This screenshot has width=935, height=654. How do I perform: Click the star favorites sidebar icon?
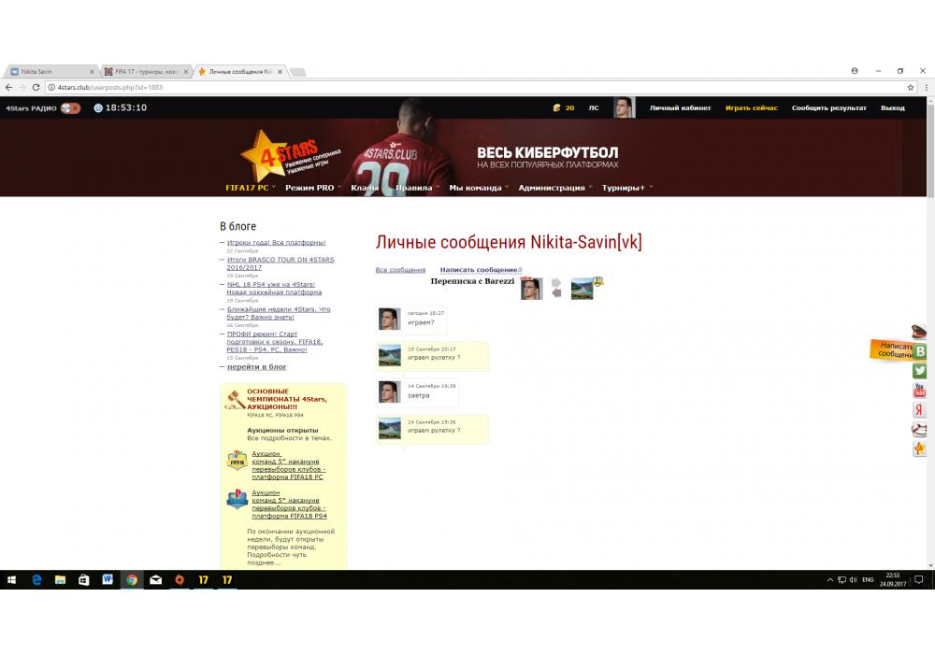pyautogui.click(x=920, y=449)
